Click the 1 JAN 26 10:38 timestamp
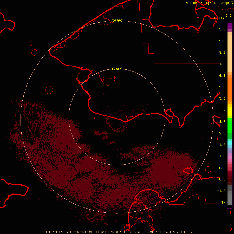234x234 pixels. click(176, 232)
